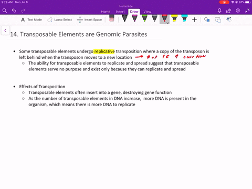Choose Insert Space
The width and height of the screenshot is (252, 189).
pyautogui.click(x=89, y=20)
